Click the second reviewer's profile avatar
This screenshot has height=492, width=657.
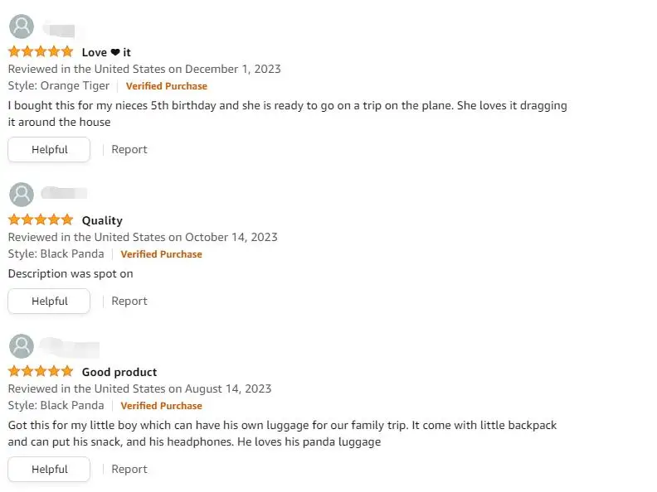pos(22,195)
